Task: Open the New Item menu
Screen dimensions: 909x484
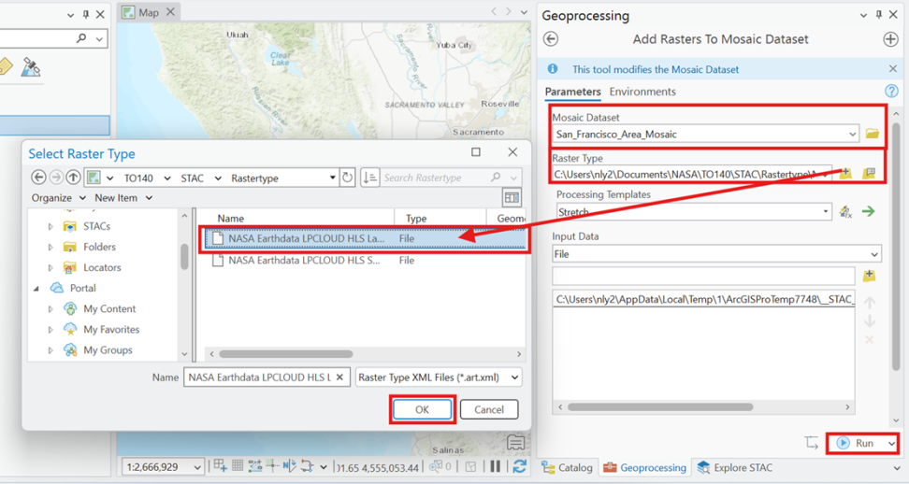Action: [x=123, y=198]
